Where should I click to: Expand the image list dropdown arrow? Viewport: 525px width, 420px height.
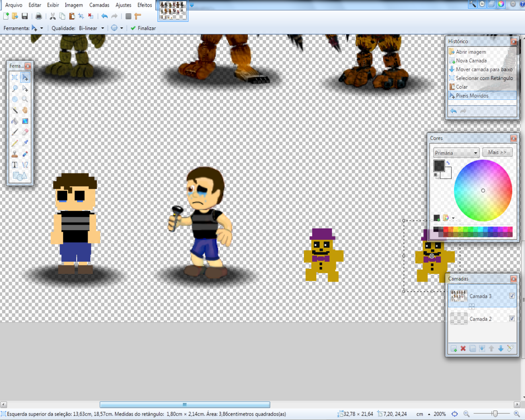pyautogui.click(x=192, y=5)
